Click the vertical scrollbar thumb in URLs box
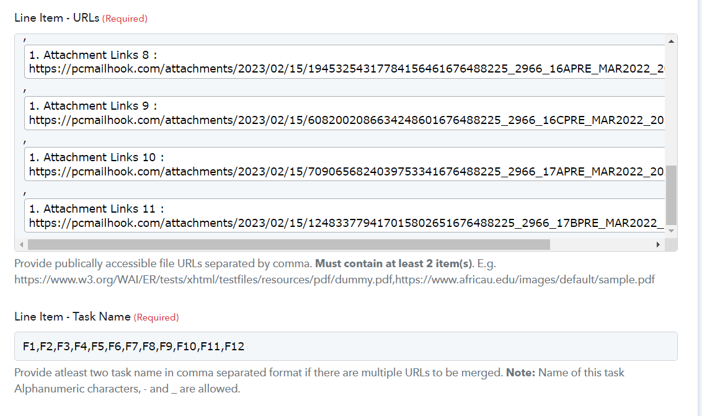Image resolution: width=702 pixels, height=416 pixels. (670, 195)
